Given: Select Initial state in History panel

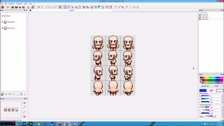Looking at the screenshot, I should 203,13.
